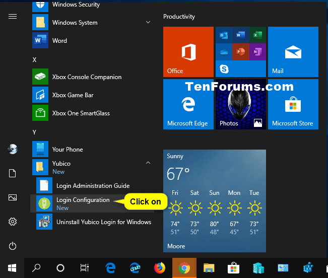Open Word from the app list
Screen dimensions: 328x278
pos(92,40)
